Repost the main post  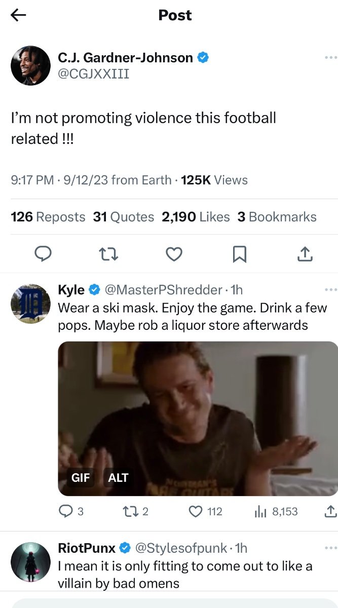pyautogui.click(x=108, y=254)
